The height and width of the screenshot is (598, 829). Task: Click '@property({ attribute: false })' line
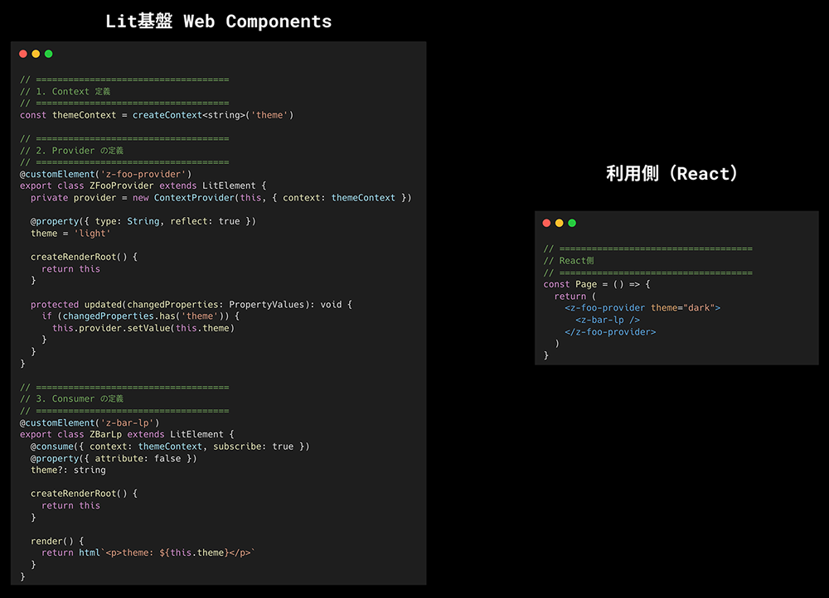[114, 459]
